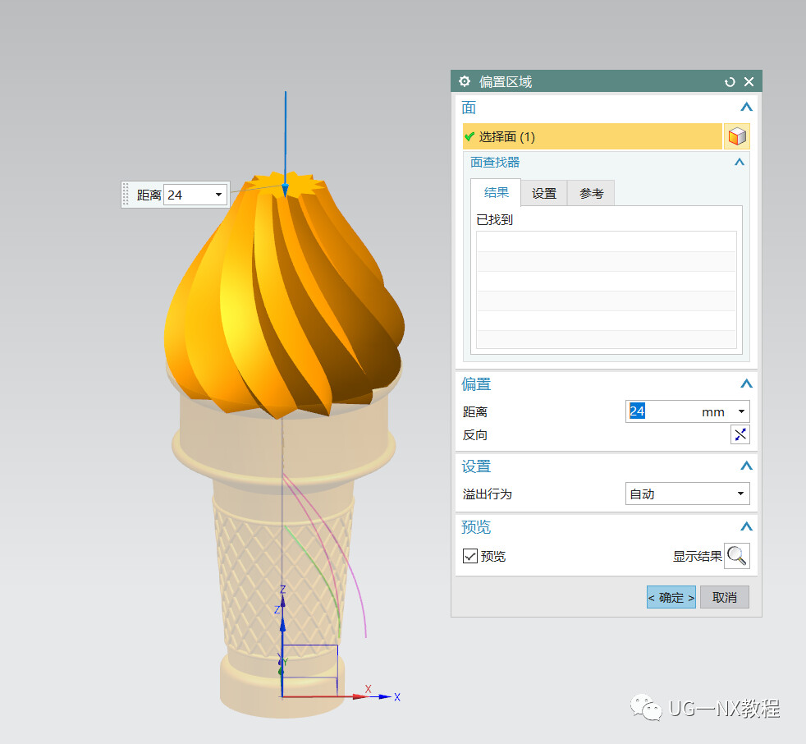Click the dialog settings gear icon
The height and width of the screenshot is (744, 806).
pos(465,81)
